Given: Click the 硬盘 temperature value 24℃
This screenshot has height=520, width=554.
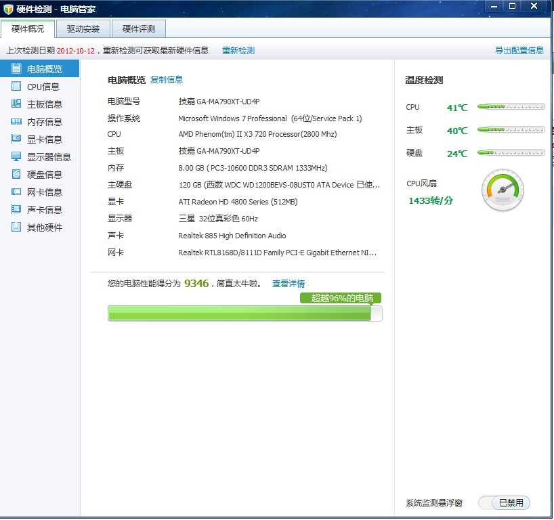Looking at the screenshot, I should [x=457, y=154].
